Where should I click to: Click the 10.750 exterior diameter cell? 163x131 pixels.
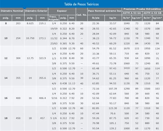[x=30, y=38]
